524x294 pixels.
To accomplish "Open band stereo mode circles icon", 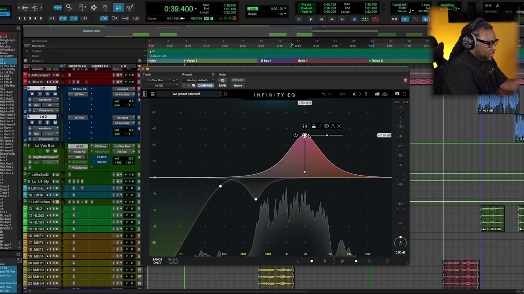I will click(326, 126).
